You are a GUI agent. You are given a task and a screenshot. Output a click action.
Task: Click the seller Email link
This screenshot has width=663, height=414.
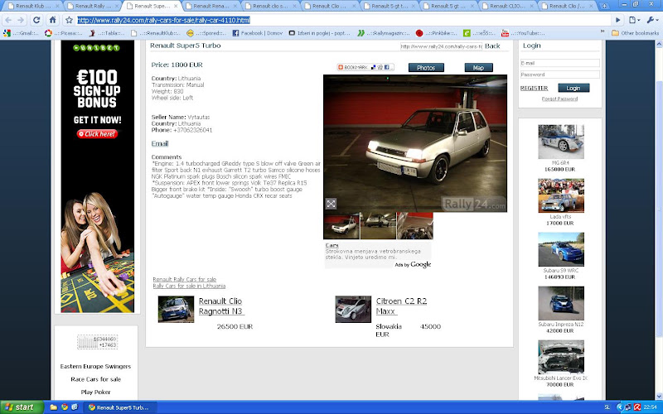160,143
